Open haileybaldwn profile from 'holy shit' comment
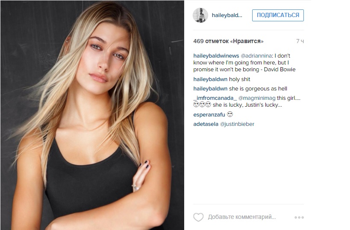Viewport: 350px width, 230px height. click(210, 79)
